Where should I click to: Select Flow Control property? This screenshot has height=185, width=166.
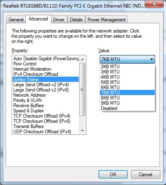[x=45, y=64]
